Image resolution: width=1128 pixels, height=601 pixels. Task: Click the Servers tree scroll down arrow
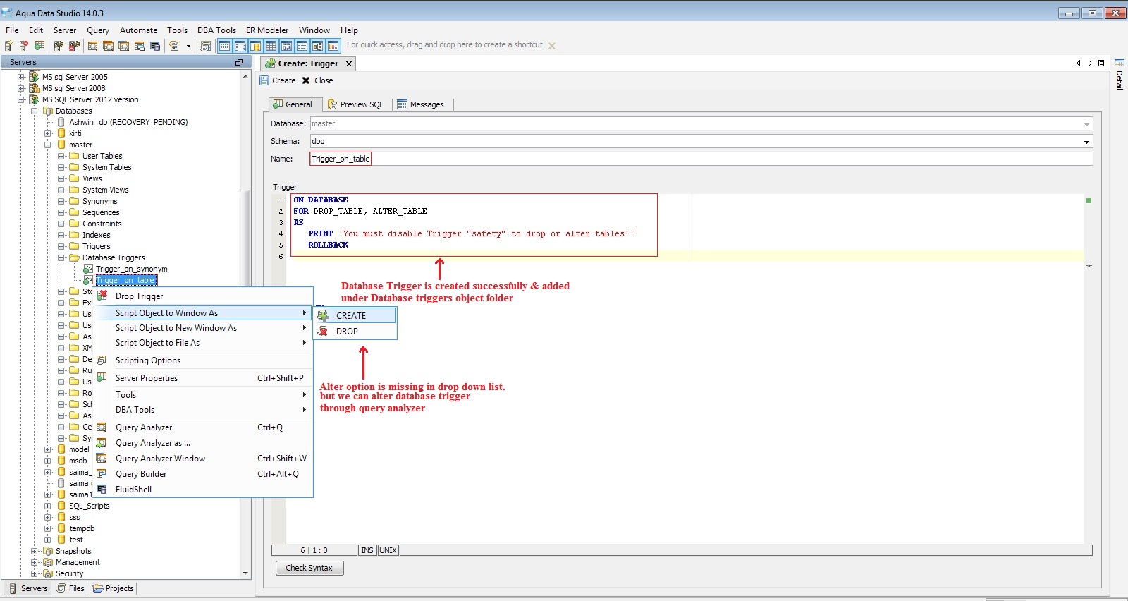point(245,573)
